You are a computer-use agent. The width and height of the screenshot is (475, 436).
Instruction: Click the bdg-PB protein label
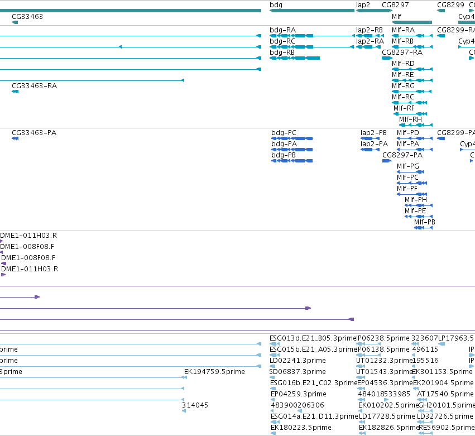point(284,155)
